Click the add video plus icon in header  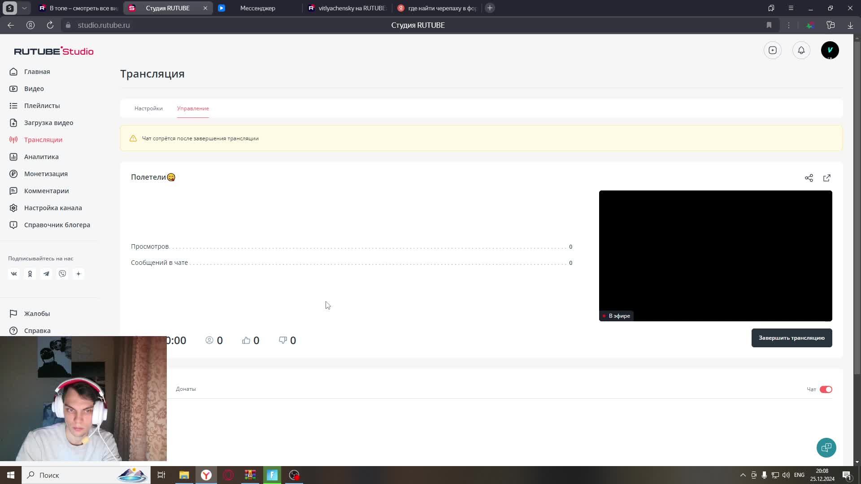pos(772,50)
